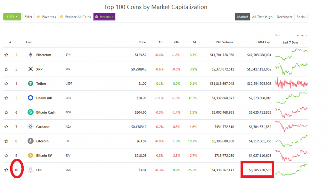Open the EOS coin name link
The image size is (328, 178).
click(39, 170)
